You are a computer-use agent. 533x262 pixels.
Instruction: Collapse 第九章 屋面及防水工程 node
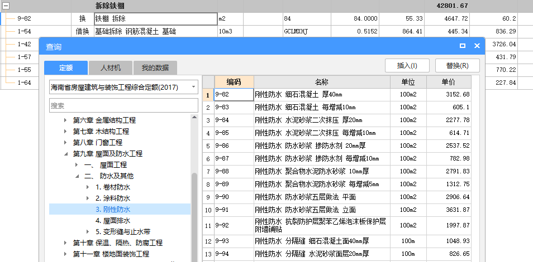pos(65,154)
